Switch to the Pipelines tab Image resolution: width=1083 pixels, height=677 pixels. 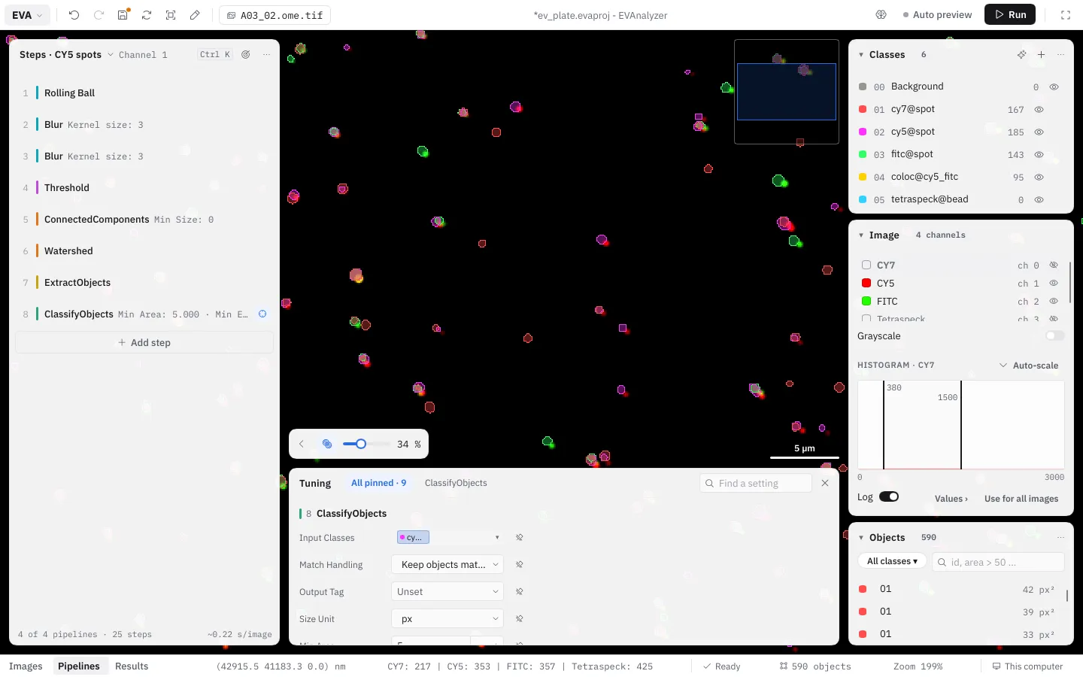(79, 666)
